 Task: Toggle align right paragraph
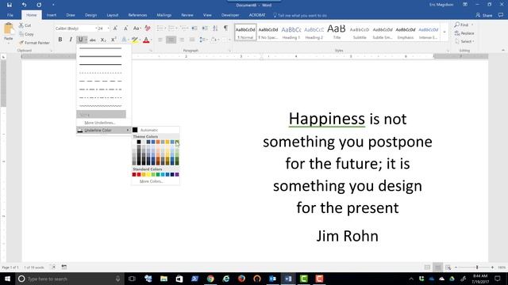[x=182, y=40]
